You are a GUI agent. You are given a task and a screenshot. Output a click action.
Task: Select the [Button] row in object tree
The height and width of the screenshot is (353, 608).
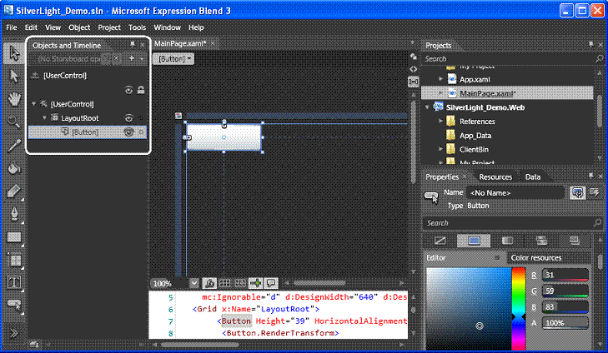(88, 132)
